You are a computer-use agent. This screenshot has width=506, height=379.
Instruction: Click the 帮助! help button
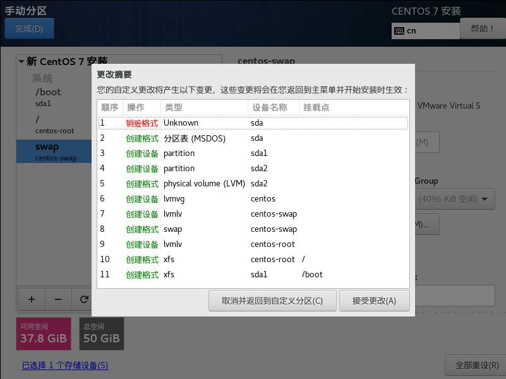483,28
